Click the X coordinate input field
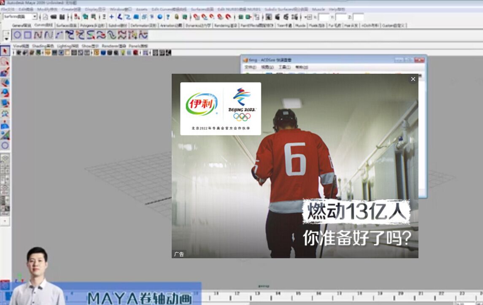 [x=324, y=17]
